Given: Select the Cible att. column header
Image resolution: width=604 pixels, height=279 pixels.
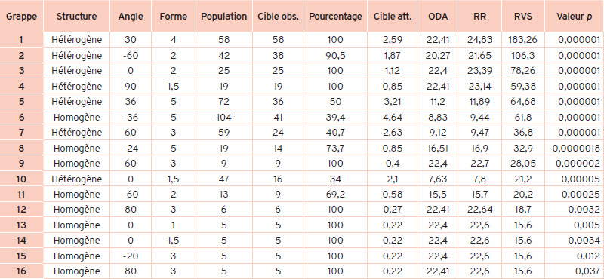Looking at the screenshot, I should click(393, 17).
